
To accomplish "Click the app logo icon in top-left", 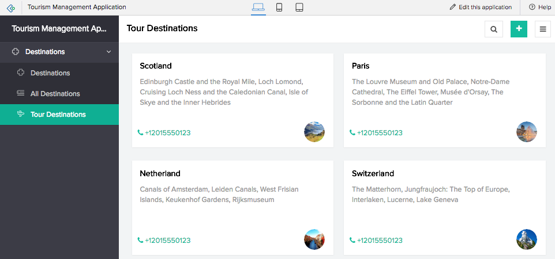I will pos(11,7).
